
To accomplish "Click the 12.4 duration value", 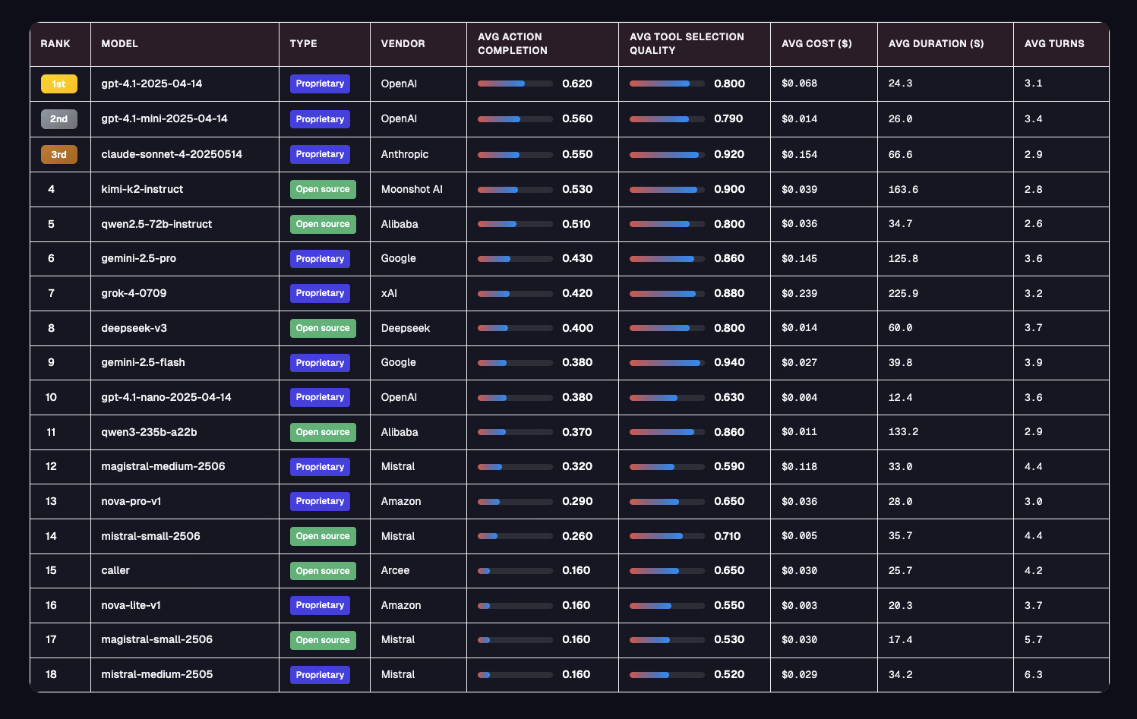I will point(900,397).
